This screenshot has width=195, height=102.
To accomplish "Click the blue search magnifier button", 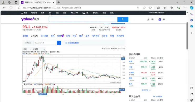I will (x=123, y=19).
